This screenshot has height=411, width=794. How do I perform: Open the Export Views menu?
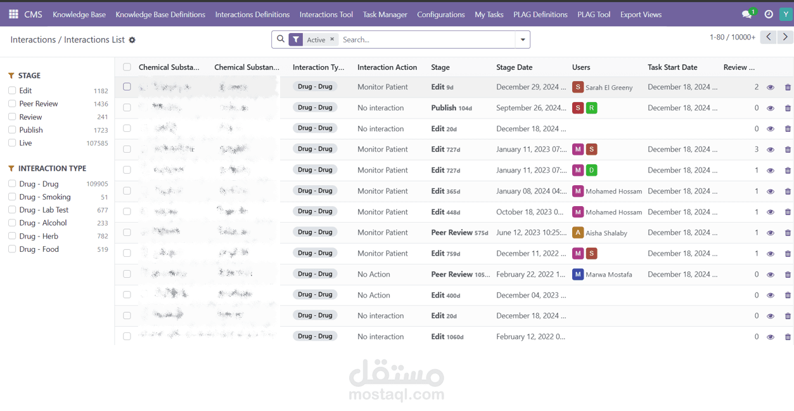pyautogui.click(x=641, y=14)
